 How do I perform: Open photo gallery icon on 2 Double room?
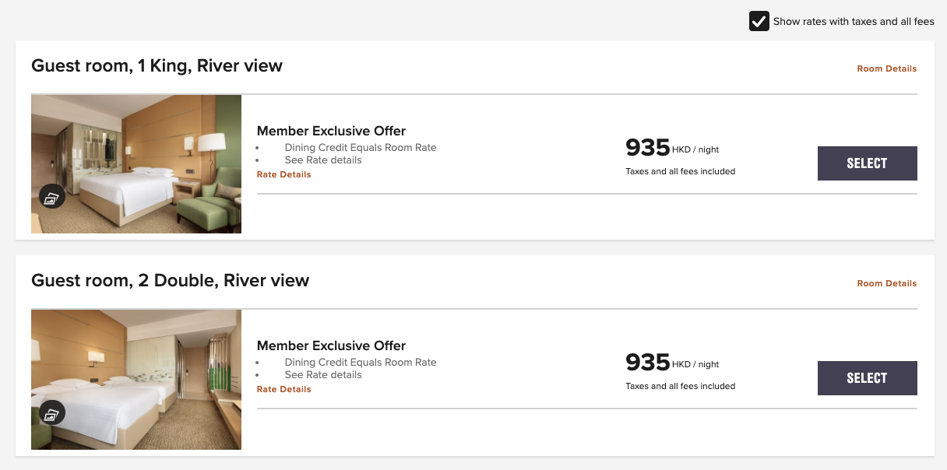point(52,412)
